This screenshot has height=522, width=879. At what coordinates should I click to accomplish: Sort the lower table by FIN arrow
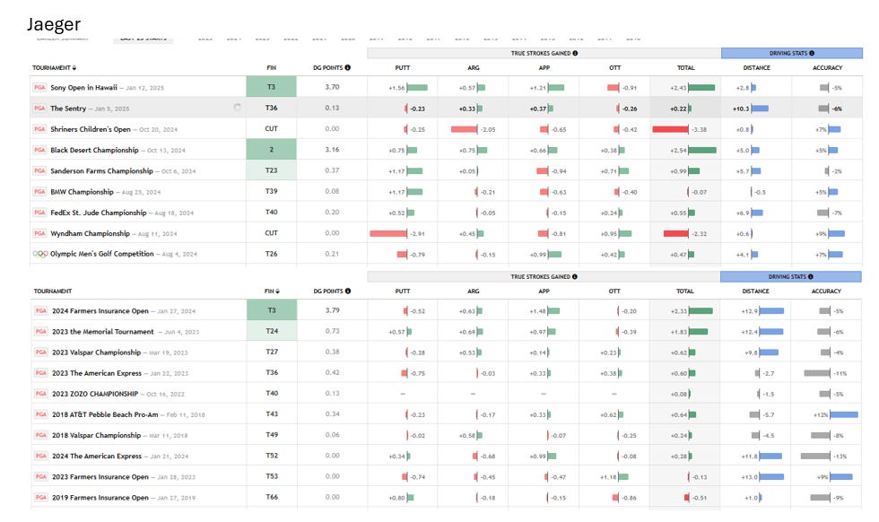tap(277, 291)
